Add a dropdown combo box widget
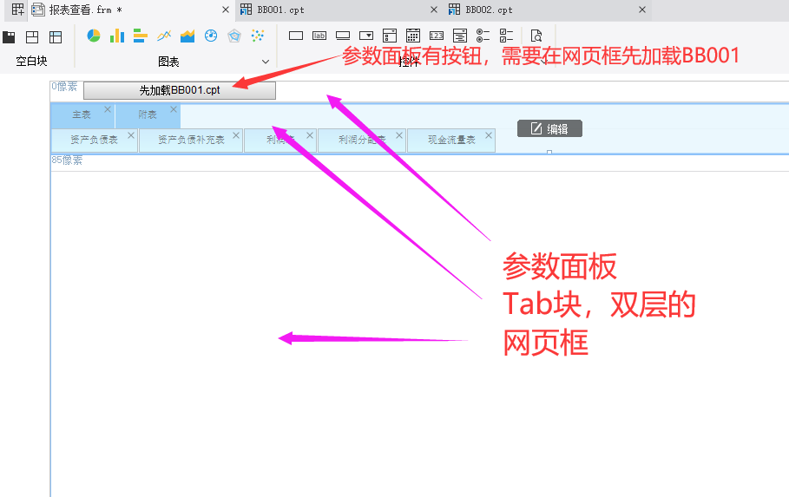789x497 pixels. [366, 36]
